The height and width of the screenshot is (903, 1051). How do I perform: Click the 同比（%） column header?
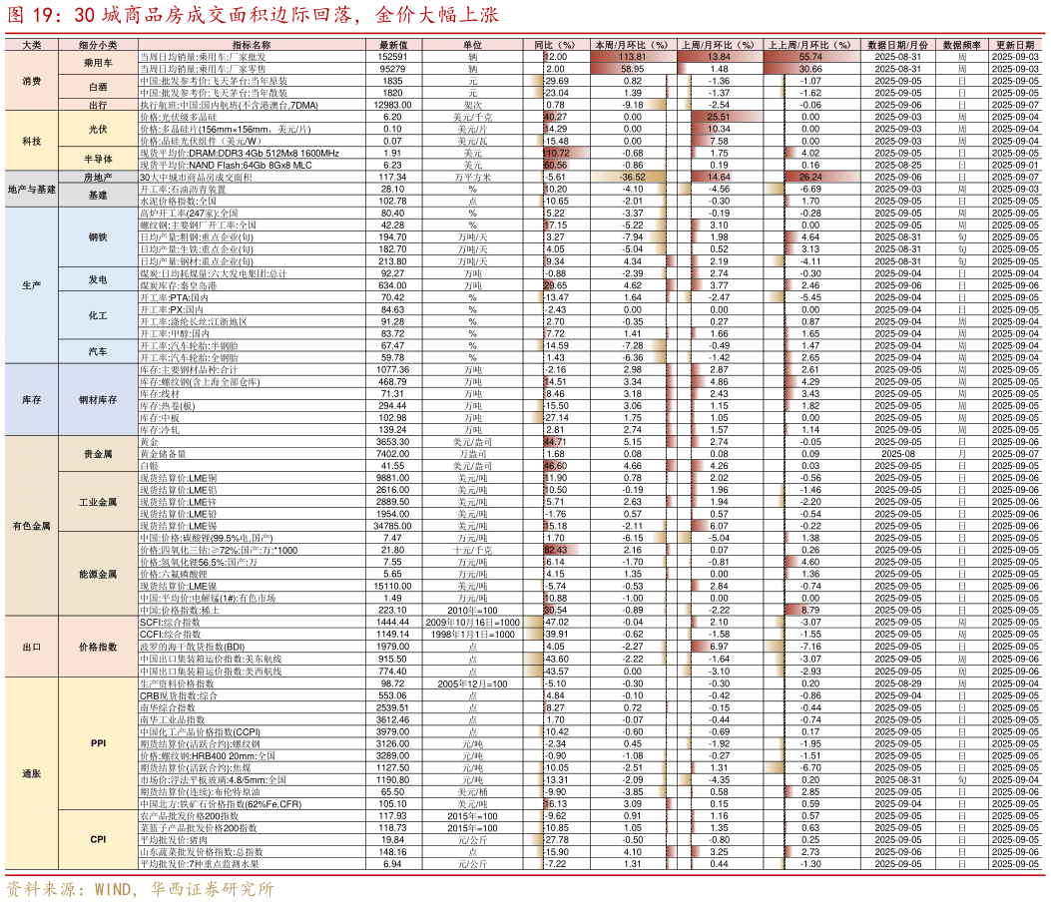pyautogui.click(x=555, y=45)
